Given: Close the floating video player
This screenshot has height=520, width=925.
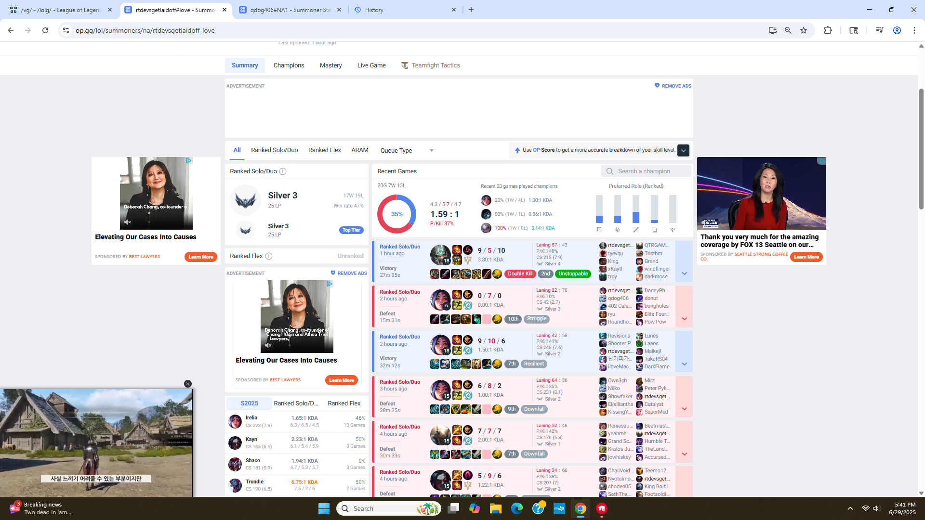Looking at the screenshot, I should coord(188,384).
